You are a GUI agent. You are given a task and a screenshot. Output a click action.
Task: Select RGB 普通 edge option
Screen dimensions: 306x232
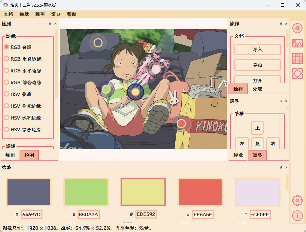18,47
